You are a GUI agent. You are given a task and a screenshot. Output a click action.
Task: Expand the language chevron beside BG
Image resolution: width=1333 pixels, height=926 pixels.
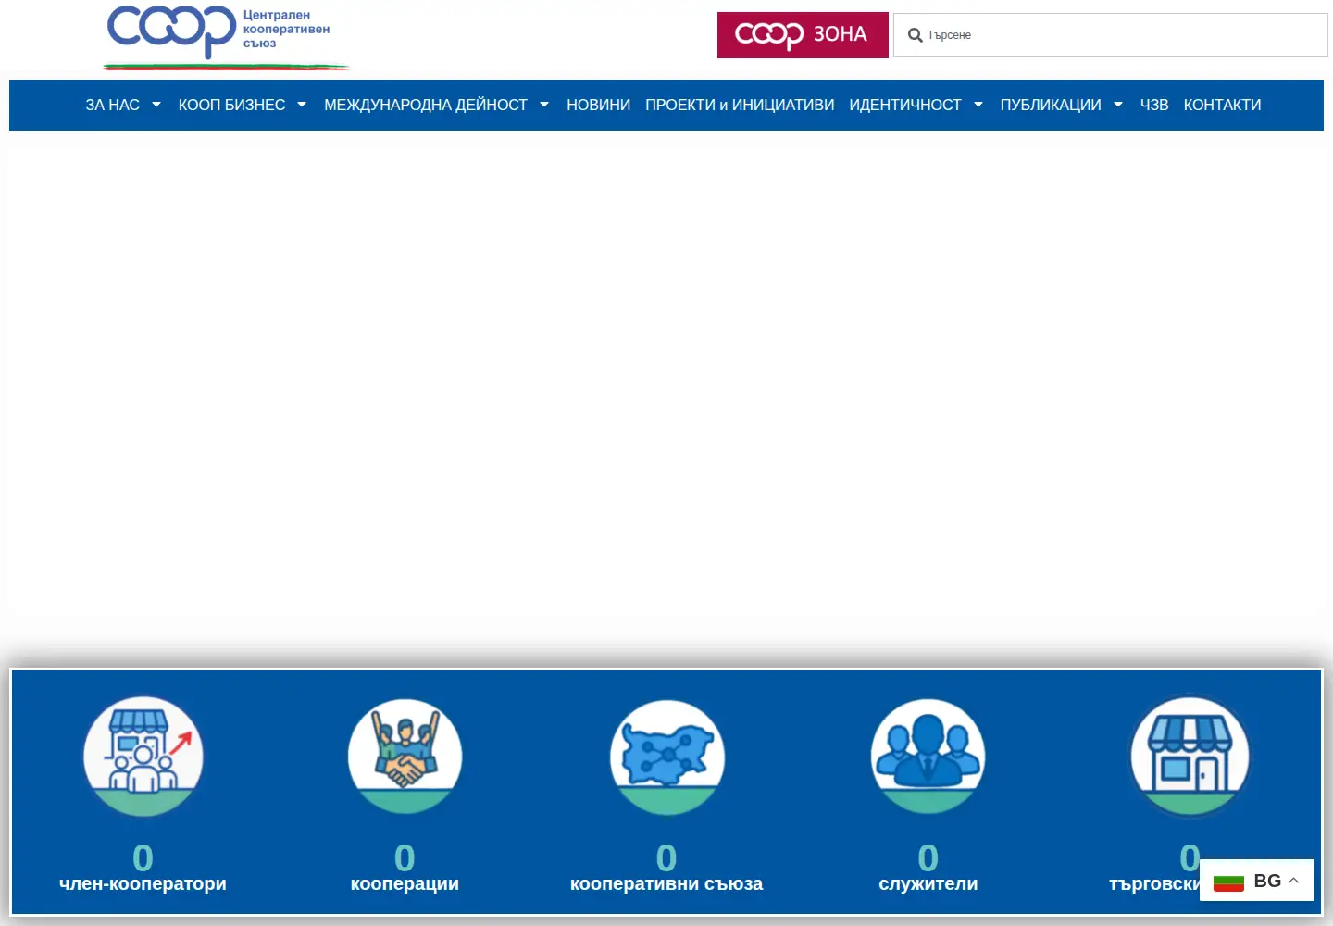click(x=1294, y=881)
